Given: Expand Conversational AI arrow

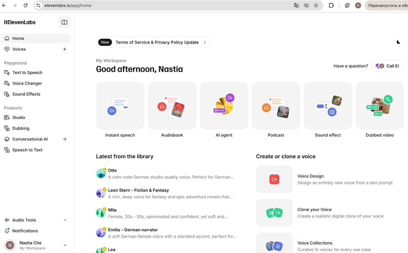Looking at the screenshot, I should tap(65, 139).
